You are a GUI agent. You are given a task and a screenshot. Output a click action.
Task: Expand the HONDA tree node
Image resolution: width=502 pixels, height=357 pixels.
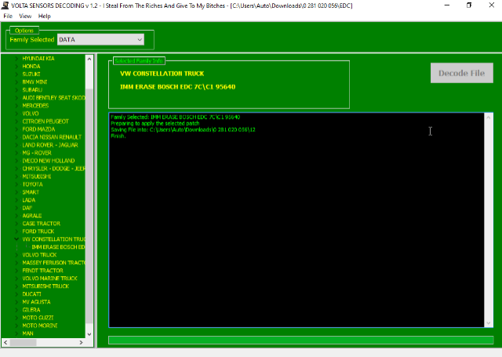coord(16,67)
